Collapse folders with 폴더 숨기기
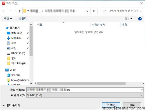The image size is (145, 110). [x=11, y=105]
